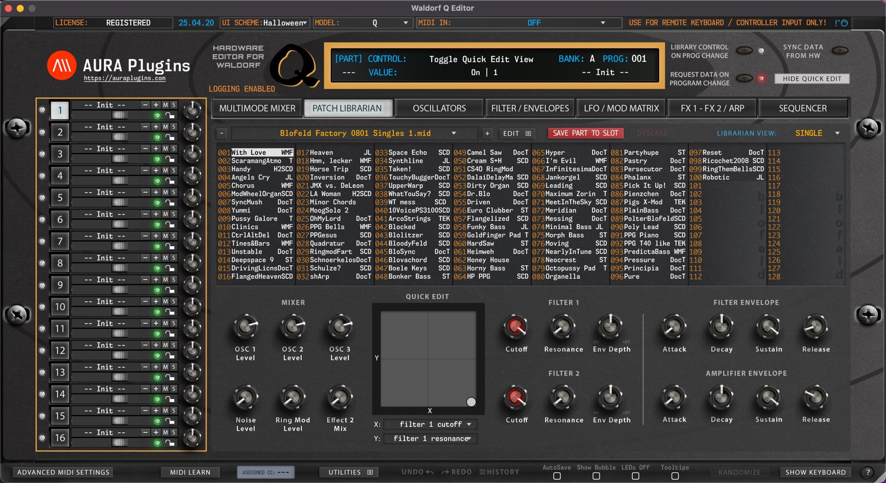Screen dimensions: 886x483
Task: Open Advanced MIDI Settings
Action: click(x=63, y=472)
